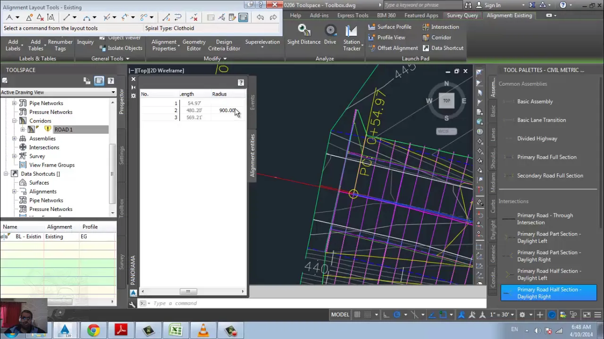Open the Survey Query ribbon tab
Screen dimensions: 604x339
click(462, 16)
